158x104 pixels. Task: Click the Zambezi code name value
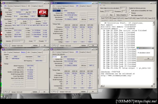pyautogui.click(x=18, y=12)
